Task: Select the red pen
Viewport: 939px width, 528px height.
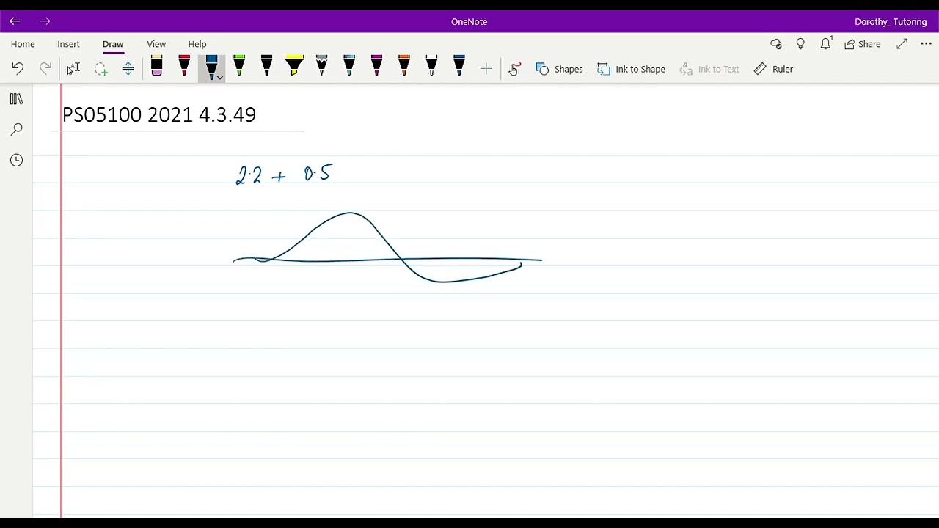Action: [184, 67]
